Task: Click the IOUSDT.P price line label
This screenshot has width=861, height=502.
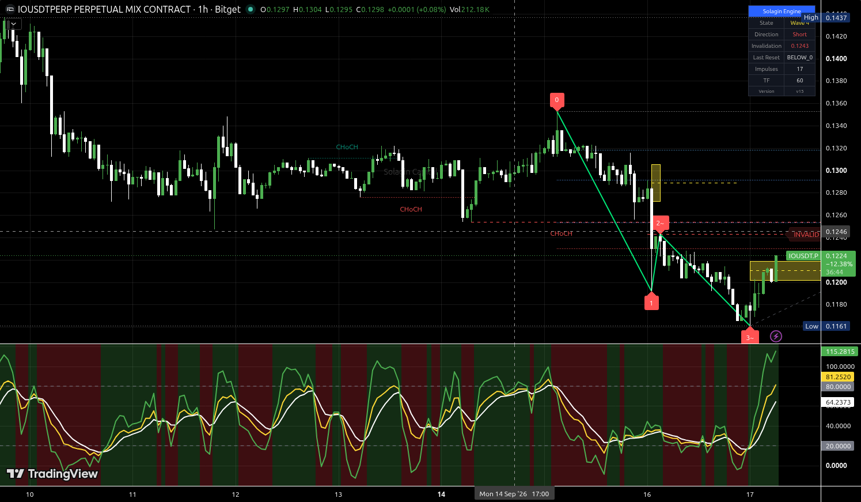Action: point(803,256)
